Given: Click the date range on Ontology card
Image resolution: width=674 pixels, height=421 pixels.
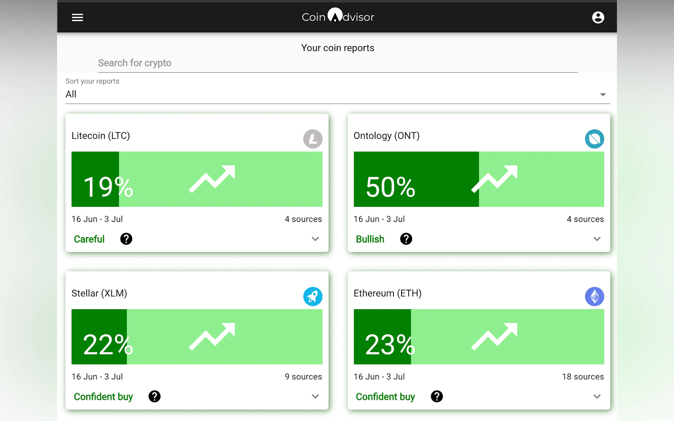Looking at the screenshot, I should (x=379, y=219).
